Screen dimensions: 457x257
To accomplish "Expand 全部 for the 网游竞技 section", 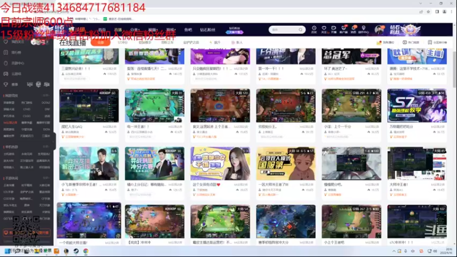I will click(x=46, y=95).
